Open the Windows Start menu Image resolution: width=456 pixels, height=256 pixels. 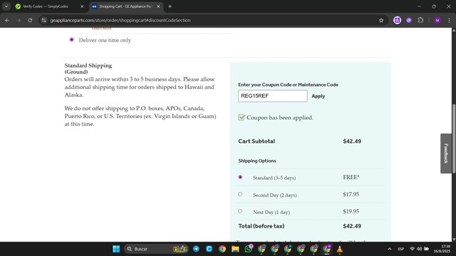[x=116, y=249]
